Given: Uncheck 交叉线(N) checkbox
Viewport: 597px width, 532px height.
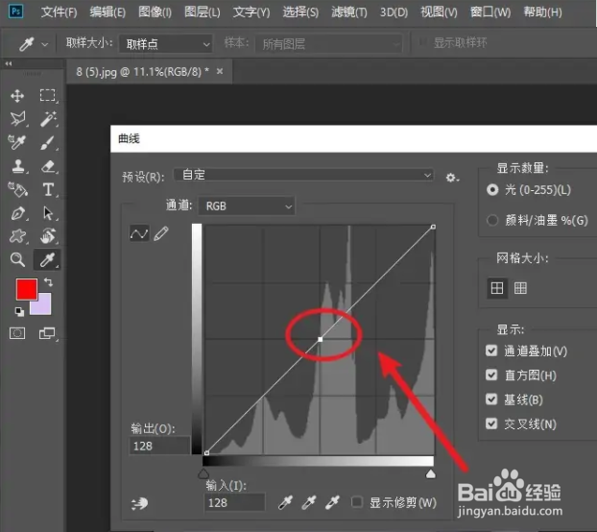Looking at the screenshot, I should 491,423.
